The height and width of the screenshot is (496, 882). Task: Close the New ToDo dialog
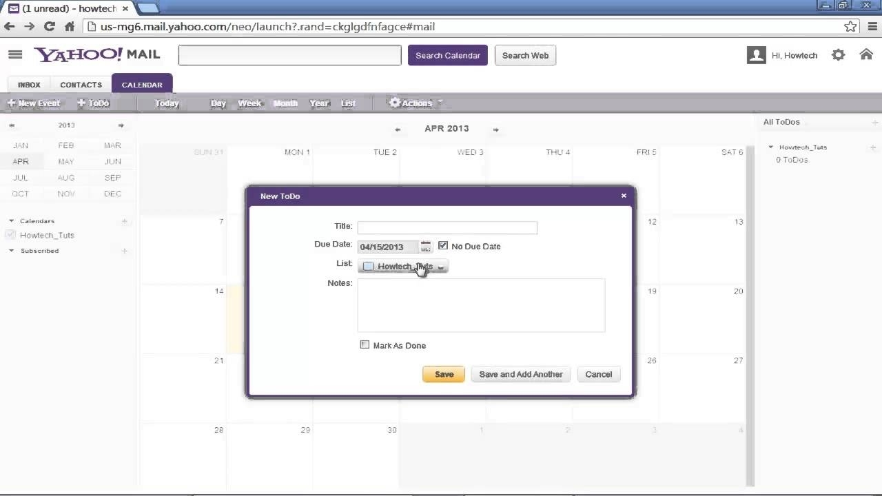624,196
